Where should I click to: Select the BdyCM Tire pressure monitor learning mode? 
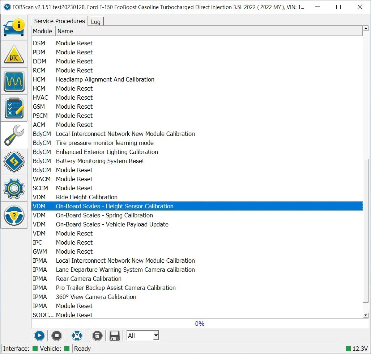tap(105, 143)
